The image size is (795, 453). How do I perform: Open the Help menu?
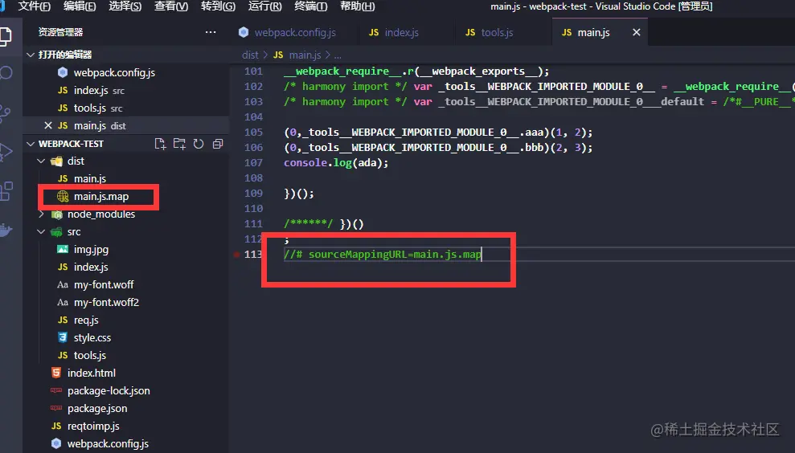pyautogui.click(x=358, y=6)
